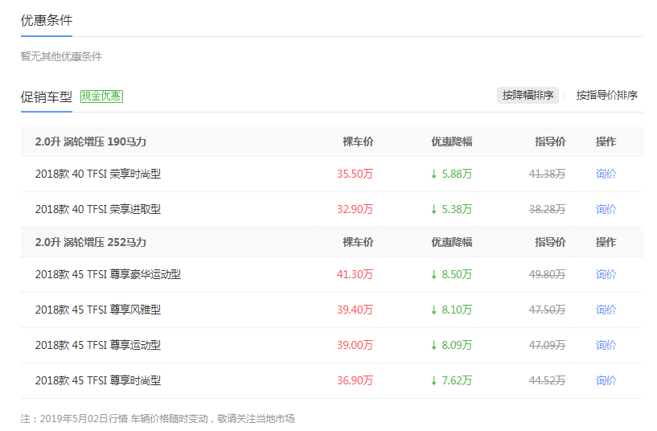This screenshot has width=657, height=431.
Task: Select model name 2018款 45 TFSI 尊享风雅型
Action: click(98, 310)
